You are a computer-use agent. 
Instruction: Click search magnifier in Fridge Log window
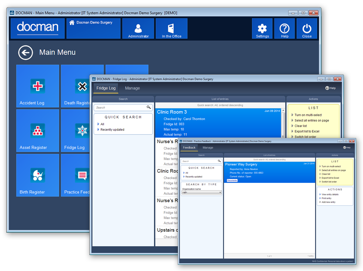click(149, 107)
